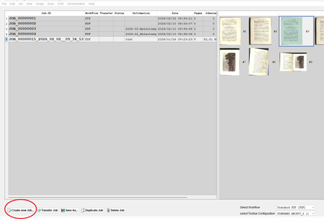Screen dimensions: 324x219
Task: Select page thumbnail #9
Action: pos(293,62)
